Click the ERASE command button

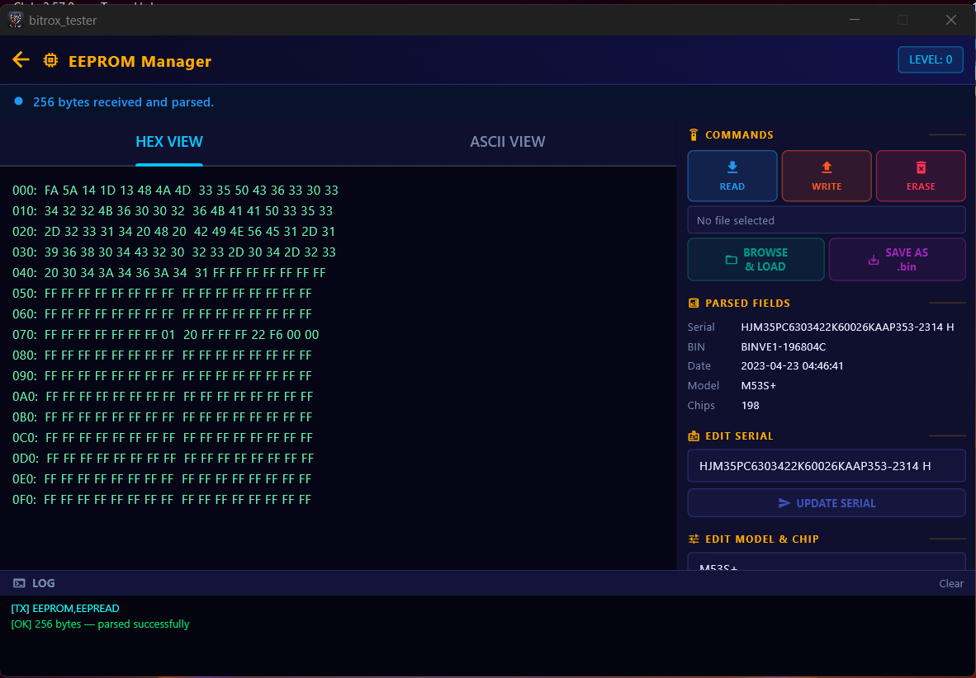(x=921, y=176)
